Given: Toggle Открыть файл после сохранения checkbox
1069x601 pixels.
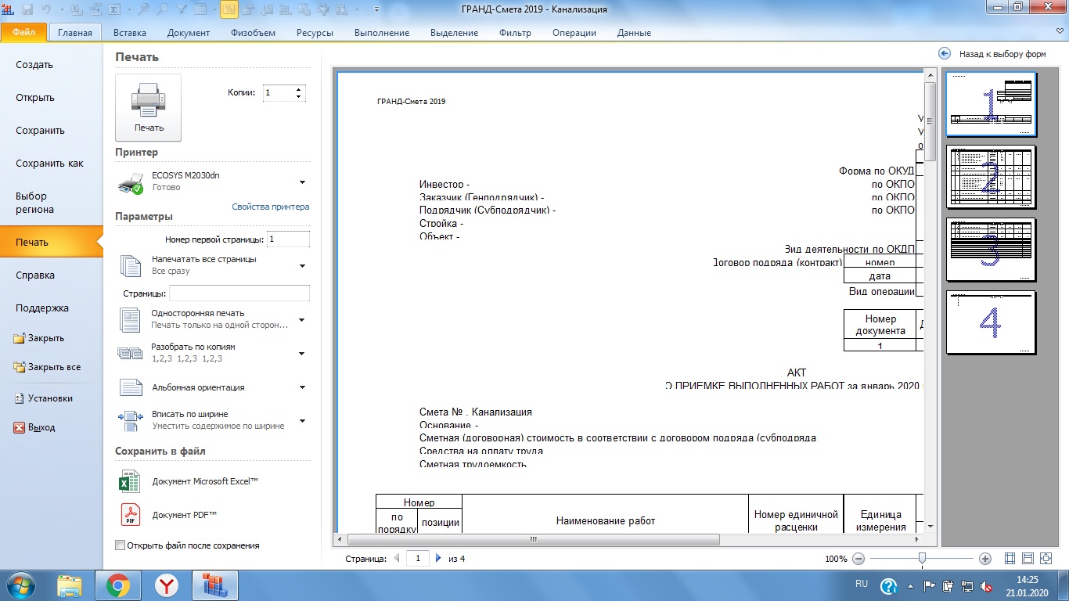Looking at the screenshot, I should (120, 545).
